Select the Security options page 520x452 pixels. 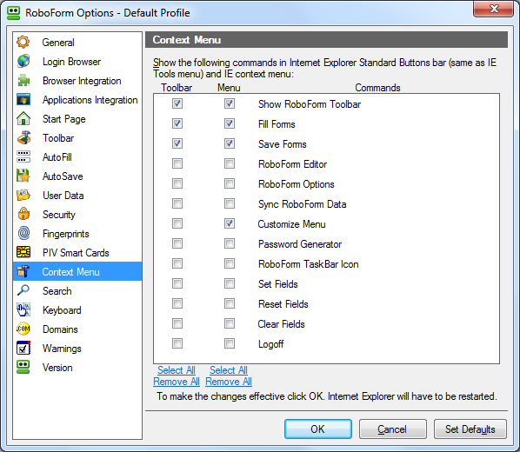pyautogui.click(x=77, y=214)
